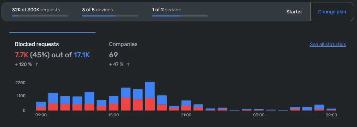The width and height of the screenshot is (357, 127).
Task: Click the 15:00 axis label
Action: pyautogui.click(x=113, y=115)
